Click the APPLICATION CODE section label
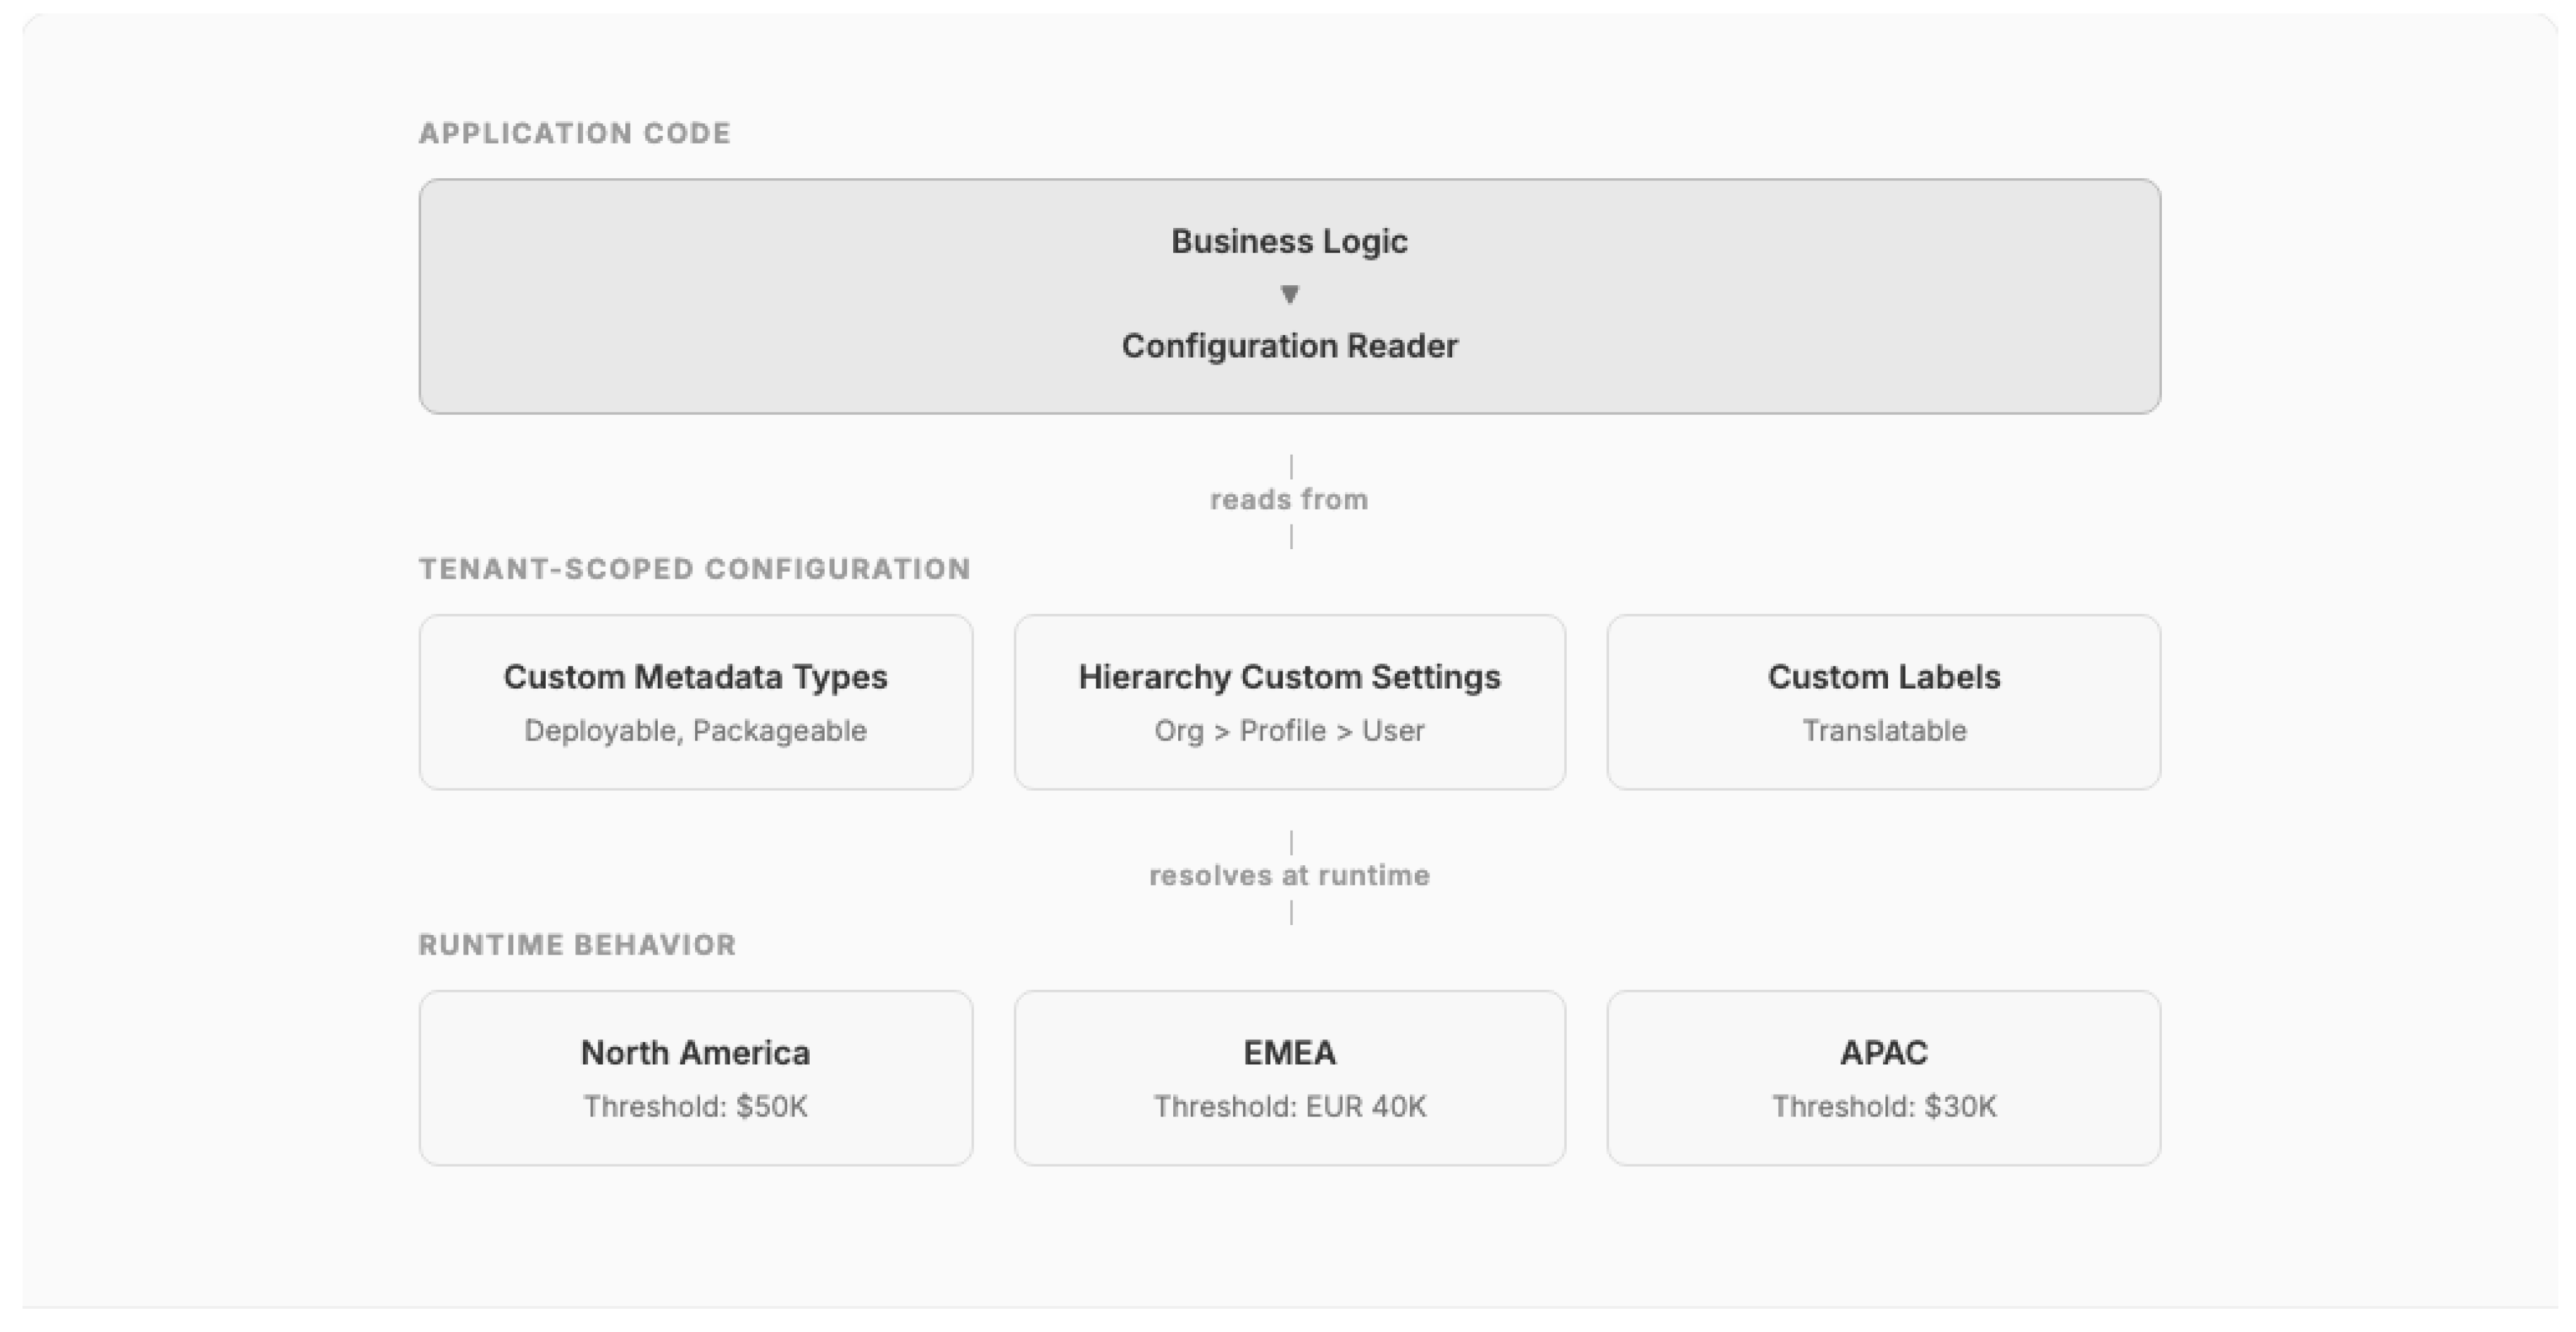The image size is (2576, 1332). [x=575, y=133]
